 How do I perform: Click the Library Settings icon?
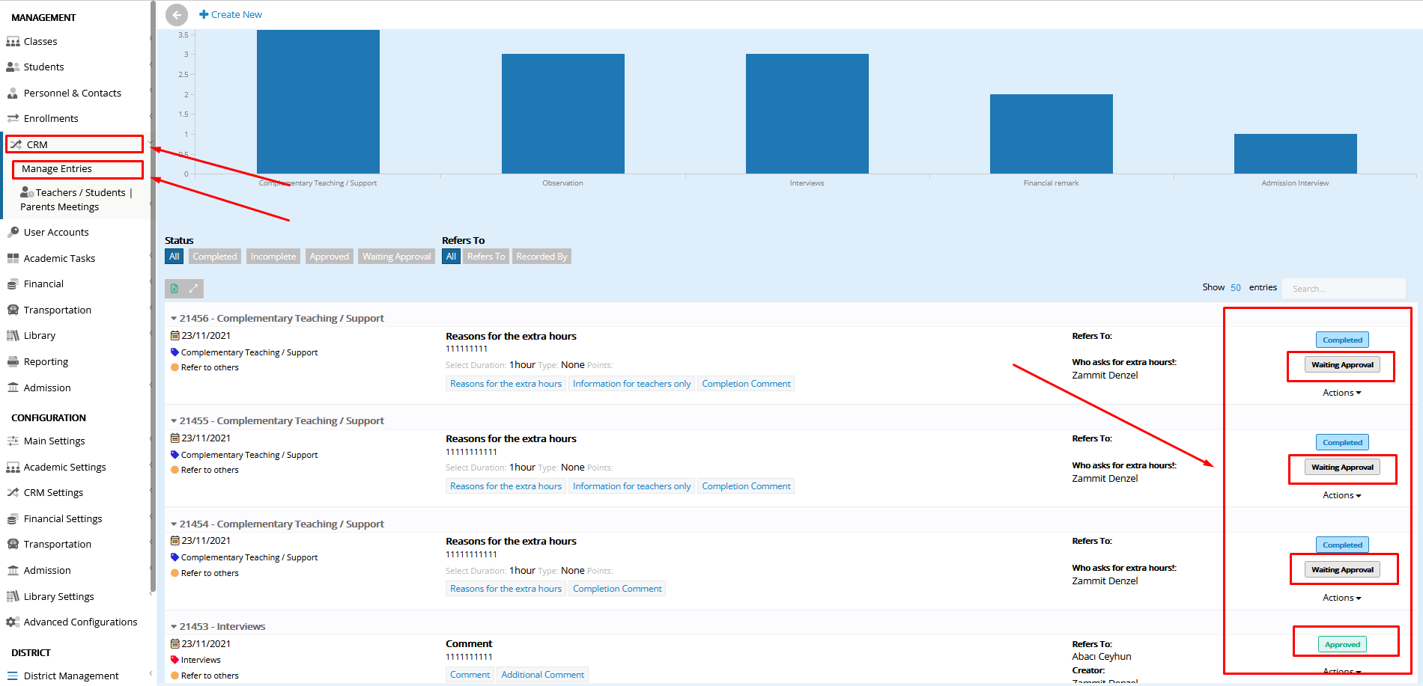point(13,596)
